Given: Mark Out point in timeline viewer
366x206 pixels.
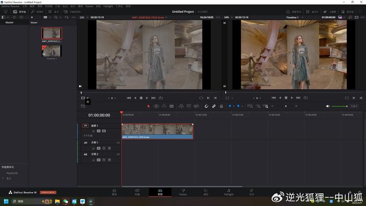Looking at the screenshot, I should [361, 98].
